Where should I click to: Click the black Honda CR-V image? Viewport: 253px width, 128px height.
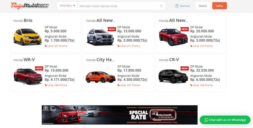click(174, 76)
